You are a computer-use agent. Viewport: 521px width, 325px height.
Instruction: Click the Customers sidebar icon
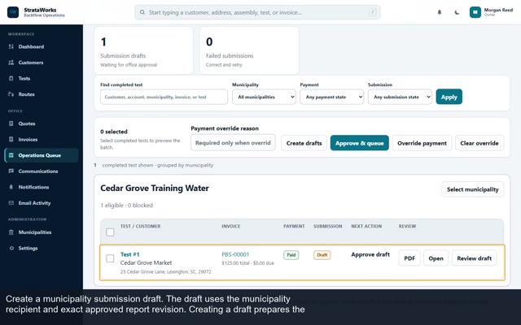click(x=11, y=63)
